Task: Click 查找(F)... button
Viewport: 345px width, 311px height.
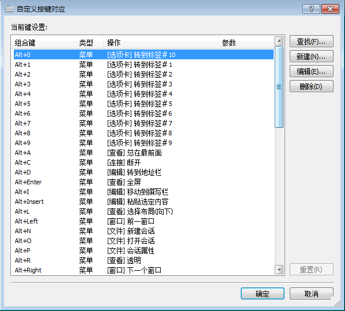Action: [x=312, y=41]
